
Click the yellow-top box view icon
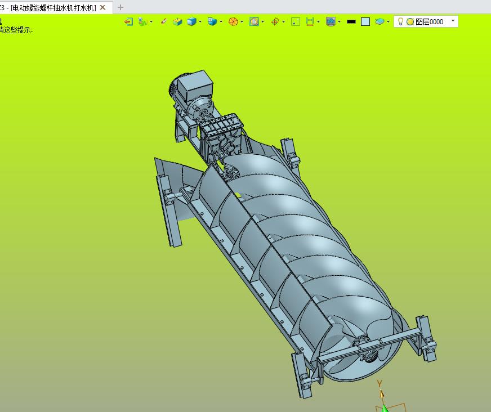tap(177, 21)
